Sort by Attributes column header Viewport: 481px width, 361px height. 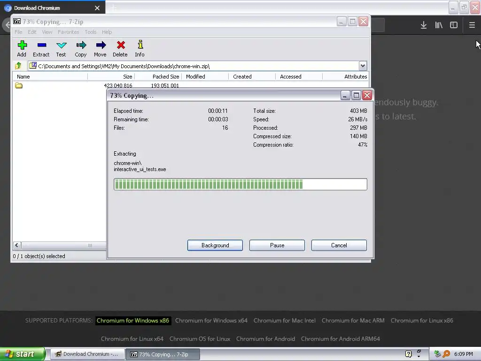point(345,77)
